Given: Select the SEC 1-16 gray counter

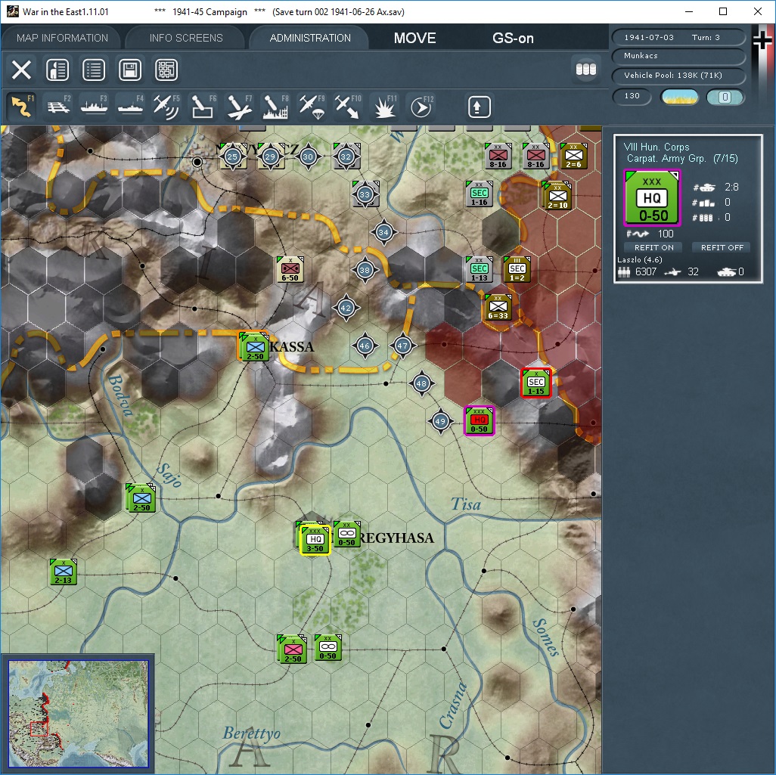Looking at the screenshot, I should point(479,194).
